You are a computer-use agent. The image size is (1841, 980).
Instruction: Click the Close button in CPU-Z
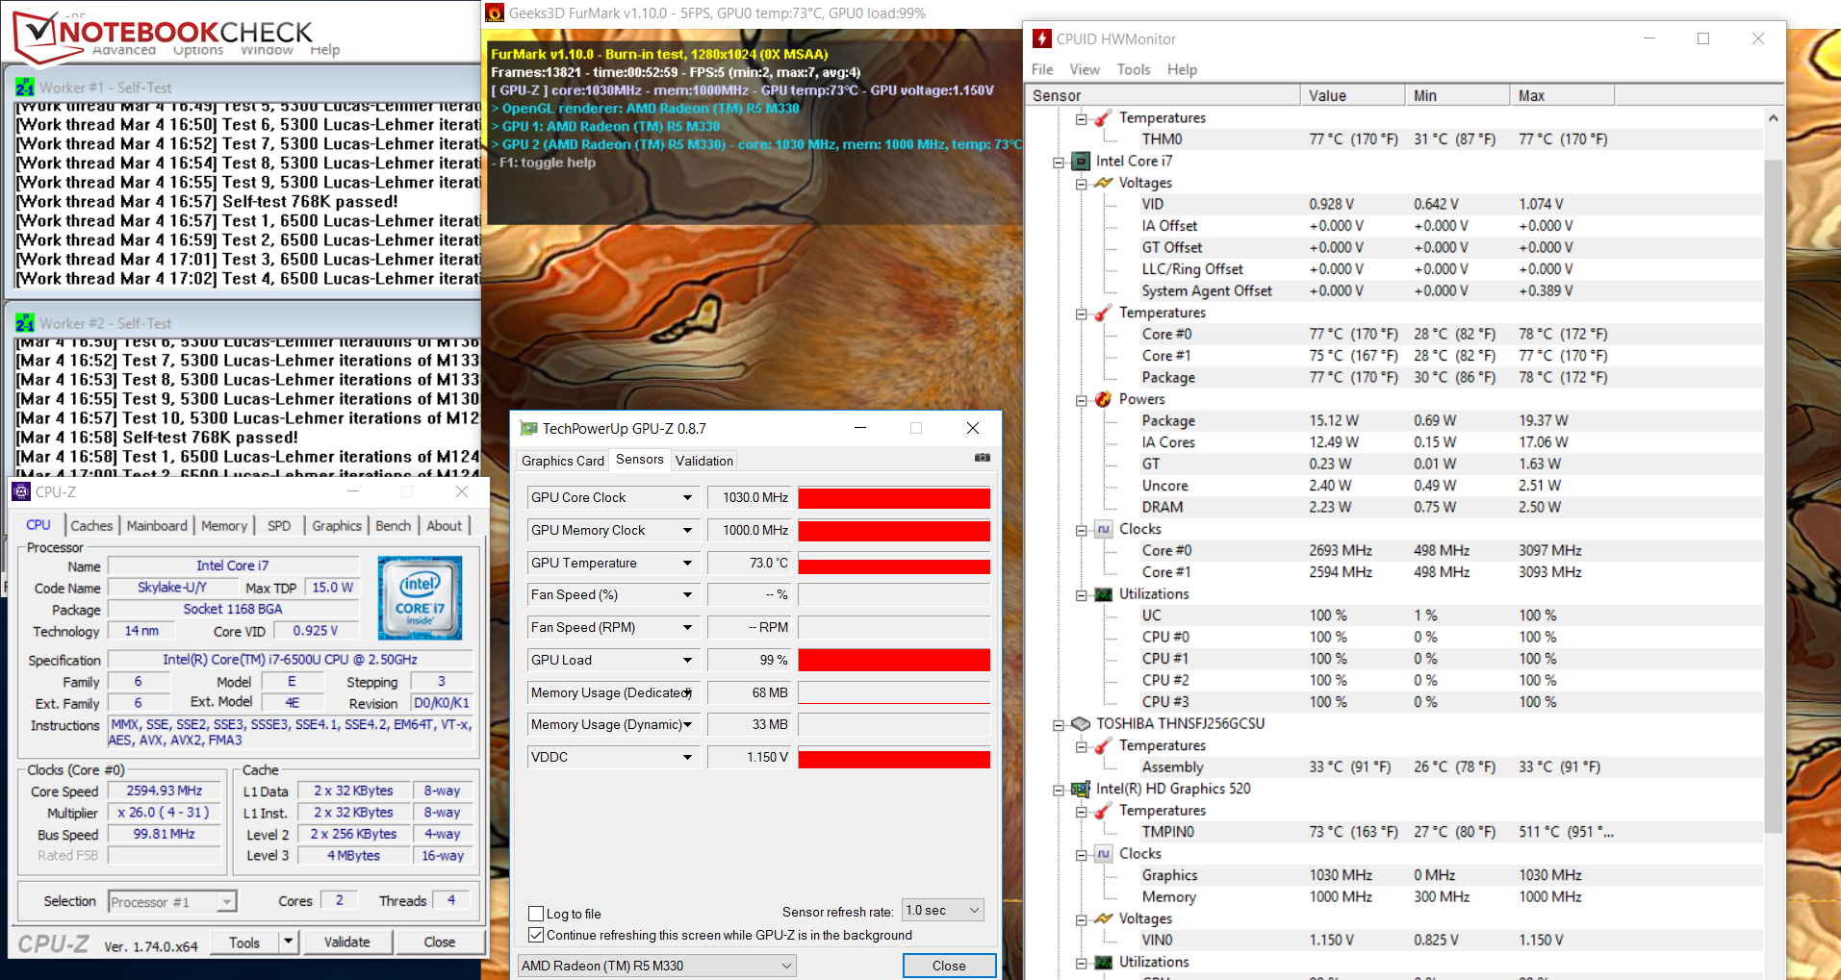point(440,942)
